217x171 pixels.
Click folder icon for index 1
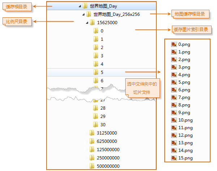96,39
